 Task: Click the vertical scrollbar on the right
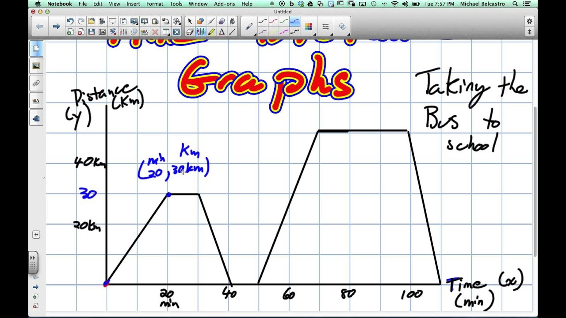pos(535,181)
